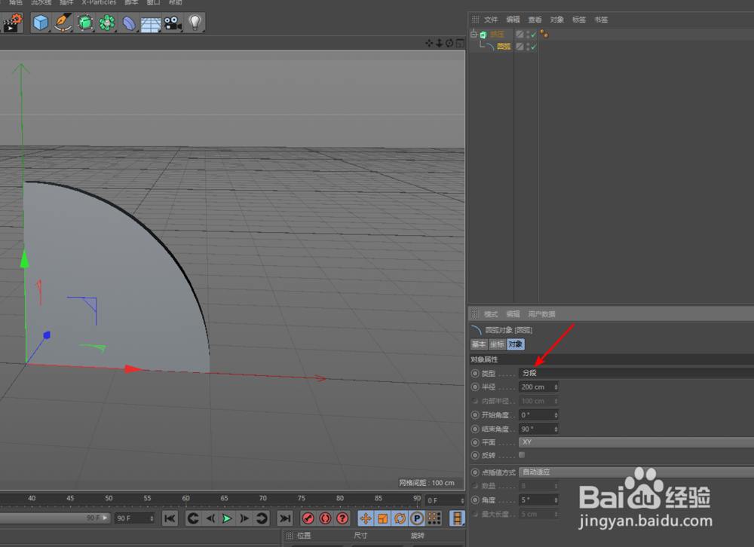Screen dimensions: 754x547
Task: Open the Attribute Manager 用户数据 menu
Action: [x=541, y=314]
